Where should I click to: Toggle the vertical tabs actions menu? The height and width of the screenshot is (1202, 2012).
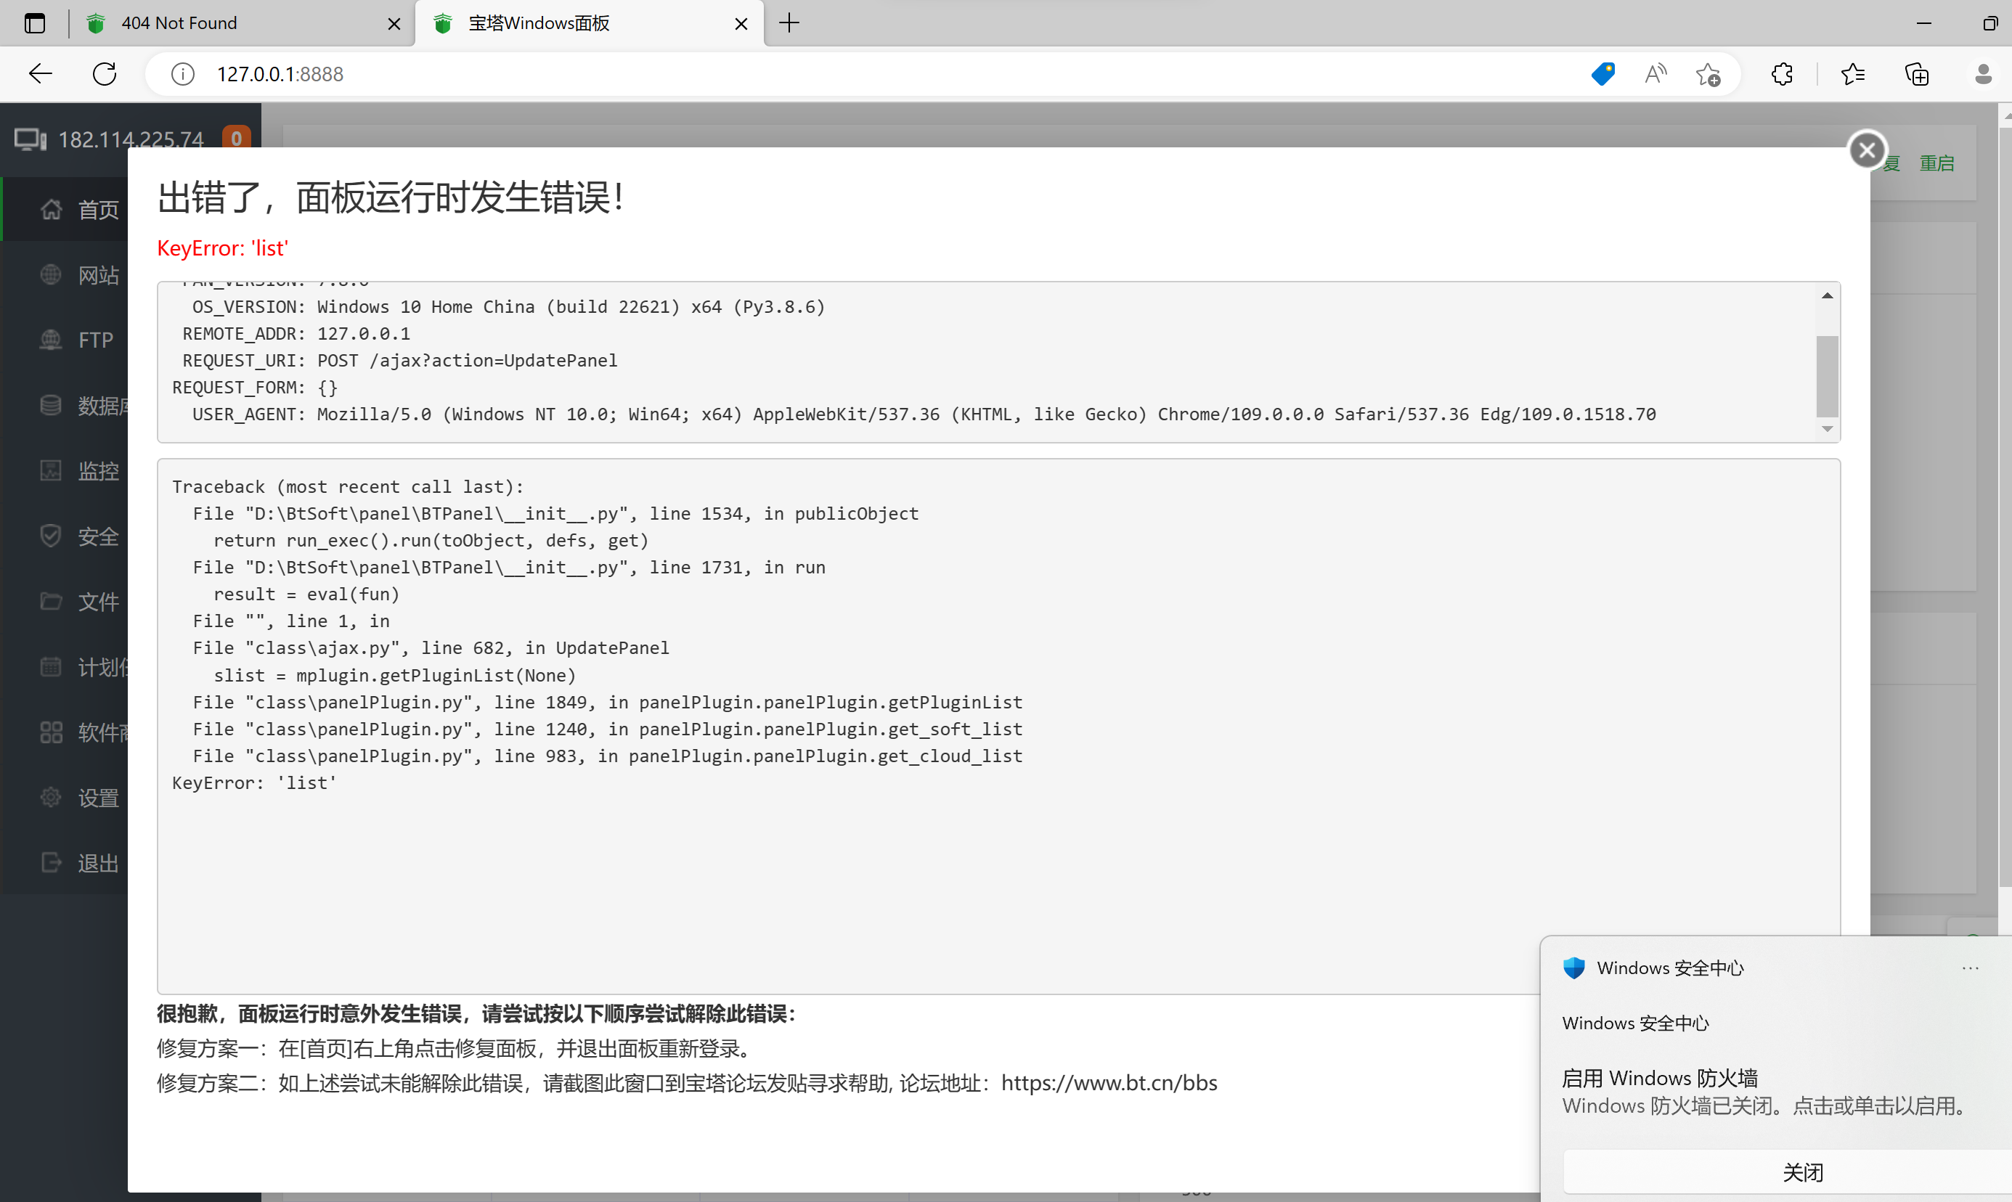point(35,23)
